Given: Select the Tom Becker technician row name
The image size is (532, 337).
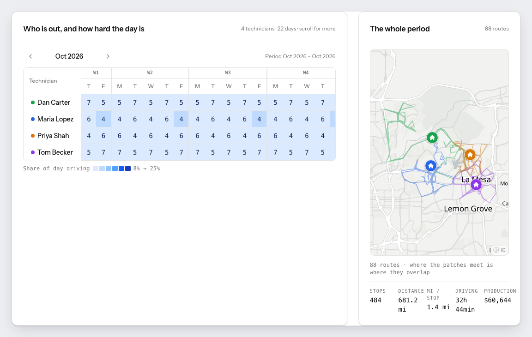Looking at the screenshot, I should [x=55, y=152].
